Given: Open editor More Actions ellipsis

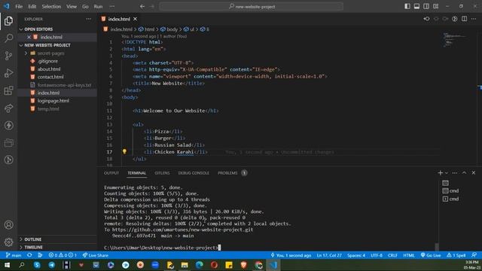Looking at the screenshot, I should [474, 19].
